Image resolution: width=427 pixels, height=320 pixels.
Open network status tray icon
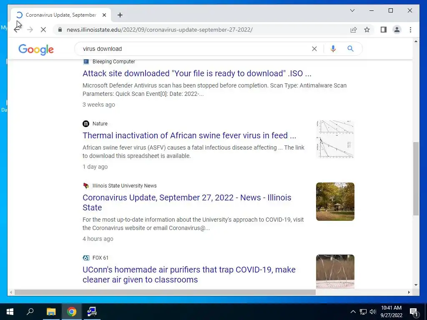tap(363, 312)
